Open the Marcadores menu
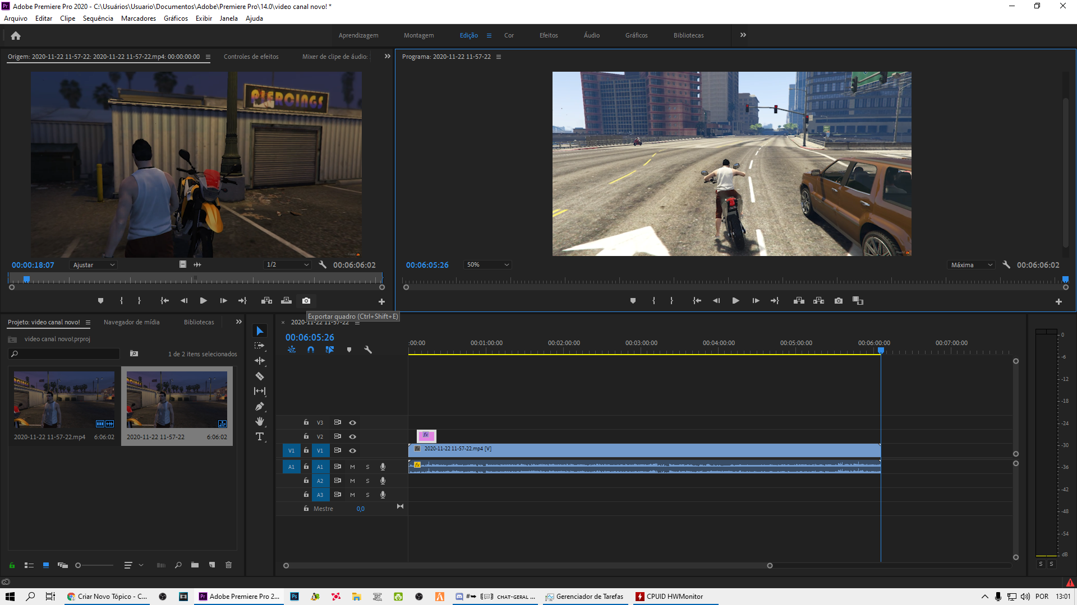Image resolution: width=1077 pixels, height=605 pixels. pyautogui.click(x=139, y=18)
